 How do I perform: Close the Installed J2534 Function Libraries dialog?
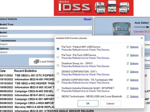[x=142, y=38]
